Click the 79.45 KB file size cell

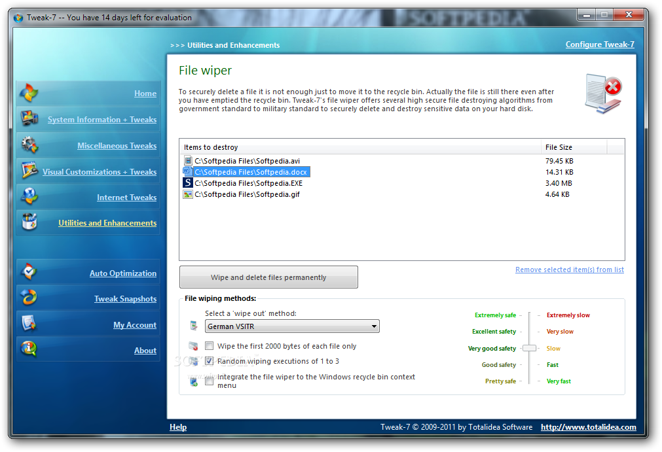(559, 161)
